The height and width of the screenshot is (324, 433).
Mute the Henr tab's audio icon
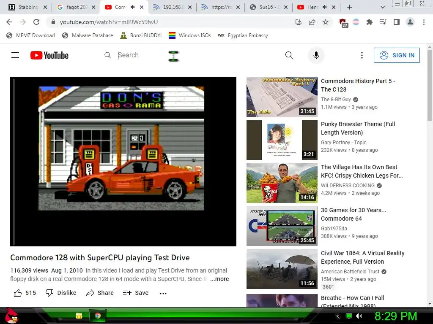[x=325, y=7]
